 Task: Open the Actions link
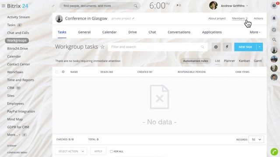[x=259, y=18]
